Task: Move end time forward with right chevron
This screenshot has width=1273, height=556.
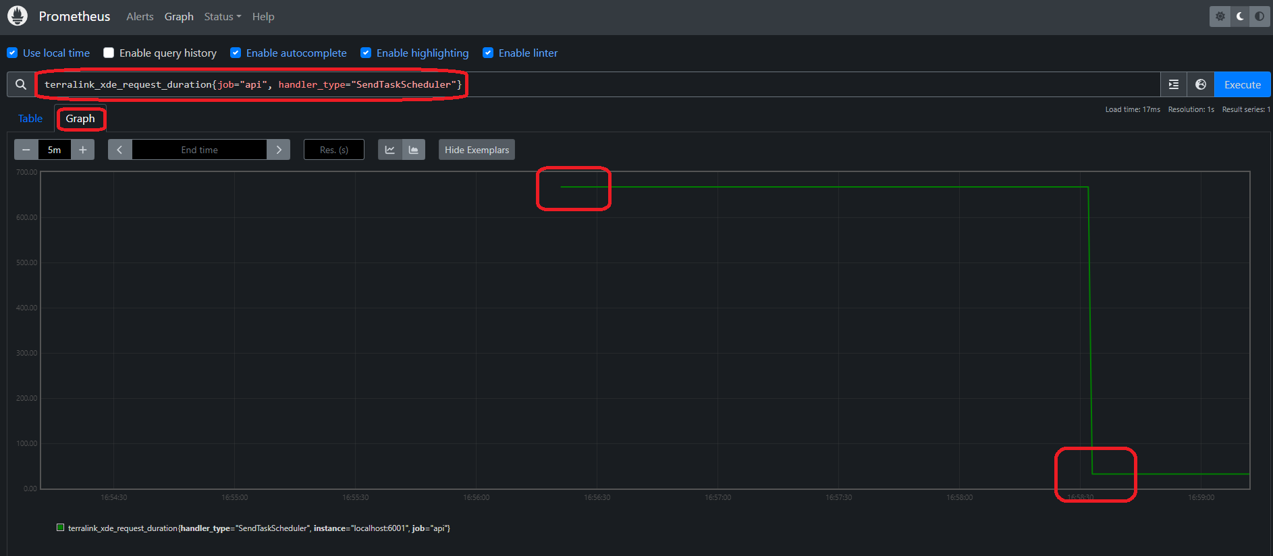Action: click(x=279, y=150)
